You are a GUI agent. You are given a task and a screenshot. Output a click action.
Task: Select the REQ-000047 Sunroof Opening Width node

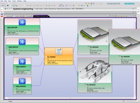(x=22, y=66)
